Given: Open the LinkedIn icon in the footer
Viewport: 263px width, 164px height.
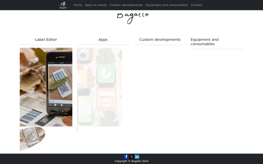Looking at the screenshot, I should click(137, 157).
